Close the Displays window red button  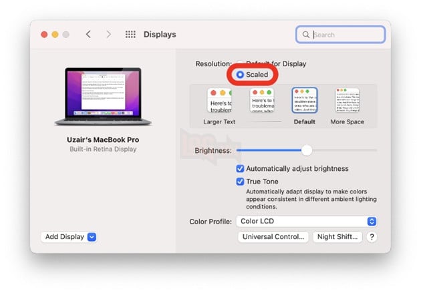coord(44,35)
